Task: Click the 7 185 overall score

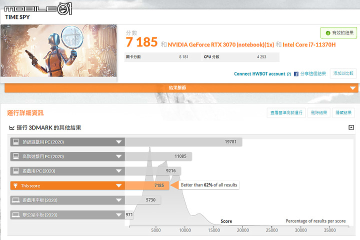Action: pos(141,42)
